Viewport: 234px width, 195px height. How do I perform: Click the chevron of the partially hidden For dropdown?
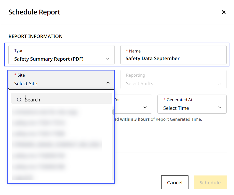click(145, 108)
